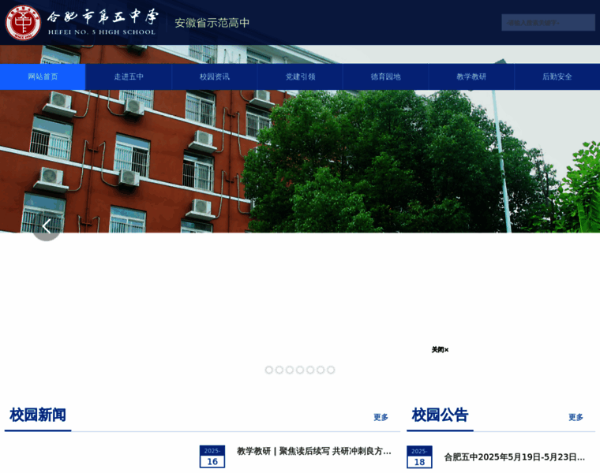The height and width of the screenshot is (473, 600).
Task: Open the 德育园地 menu item
Action: pos(386,76)
